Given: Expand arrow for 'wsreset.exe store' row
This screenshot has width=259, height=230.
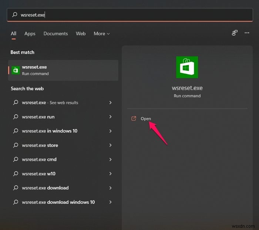Looking at the screenshot, I should (x=110, y=145).
